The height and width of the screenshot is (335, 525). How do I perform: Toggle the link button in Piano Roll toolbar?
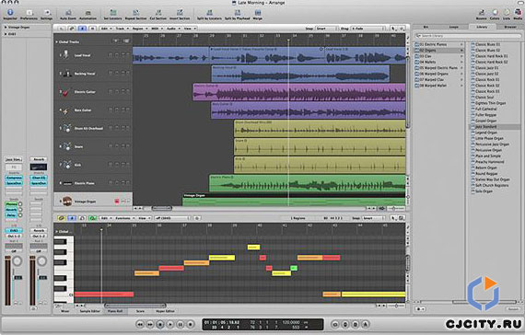point(62,218)
